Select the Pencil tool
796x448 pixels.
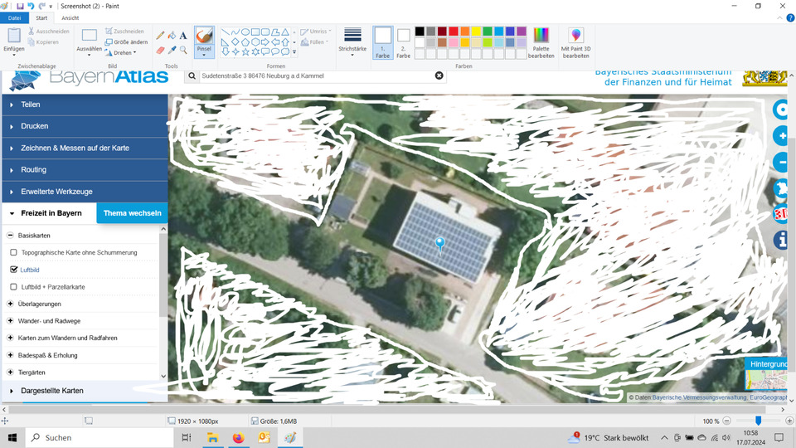coord(160,36)
